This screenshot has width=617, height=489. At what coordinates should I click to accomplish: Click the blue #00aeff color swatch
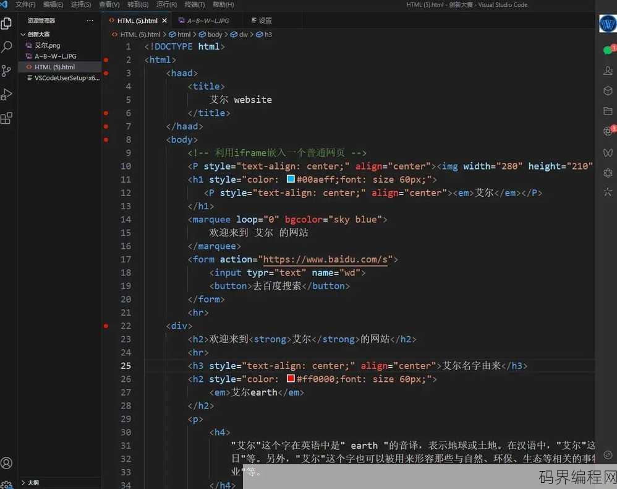(291, 179)
